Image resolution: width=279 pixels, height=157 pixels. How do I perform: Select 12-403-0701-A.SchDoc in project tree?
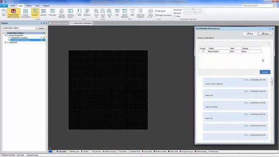tap(19, 38)
